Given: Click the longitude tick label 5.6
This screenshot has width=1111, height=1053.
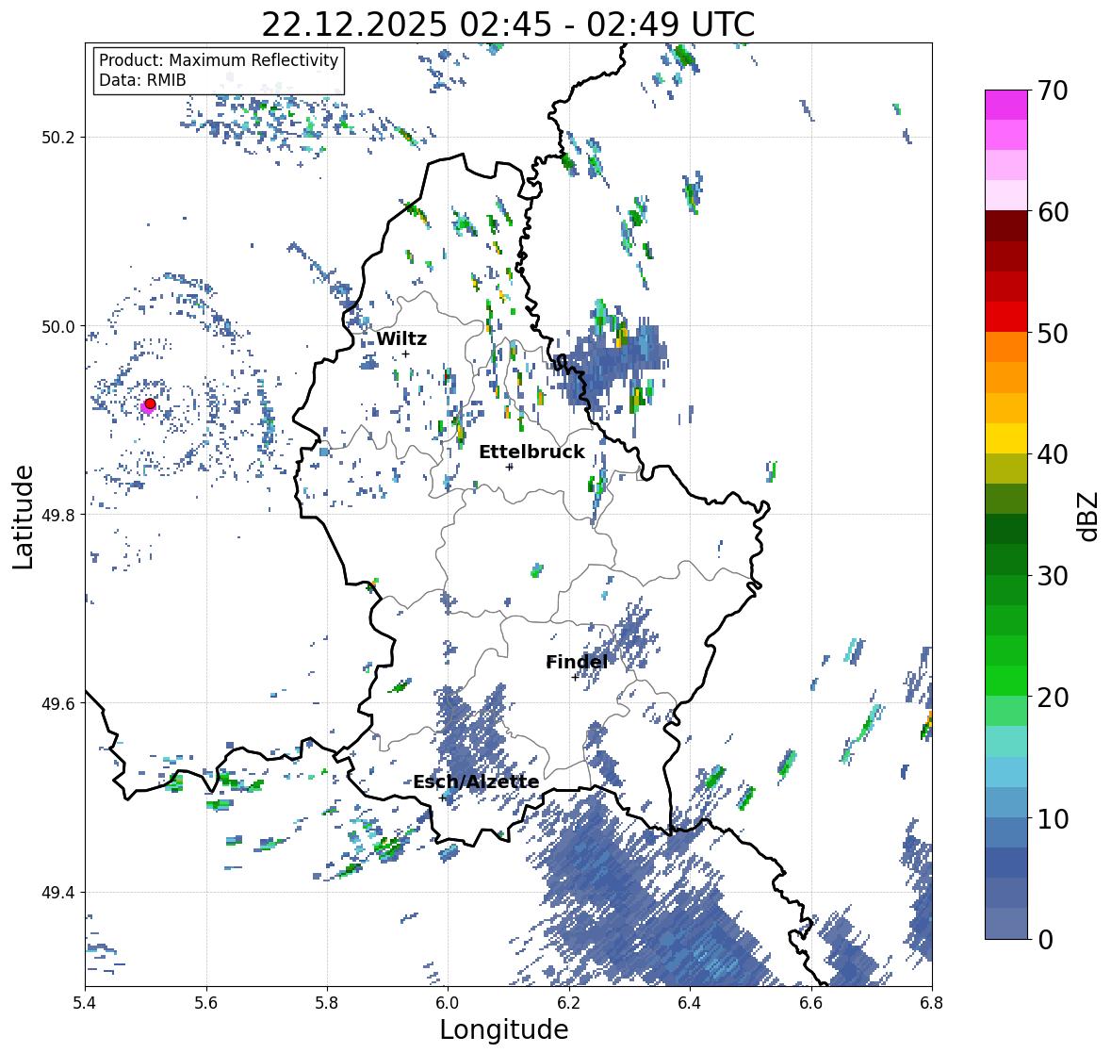Looking at the screenshot, I should pyautogui.click(x=206, y=1003).
